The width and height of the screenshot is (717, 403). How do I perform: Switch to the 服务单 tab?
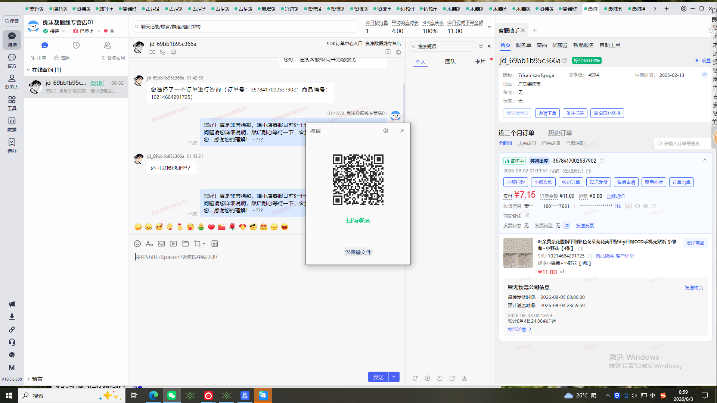click(x=523, y=45)
